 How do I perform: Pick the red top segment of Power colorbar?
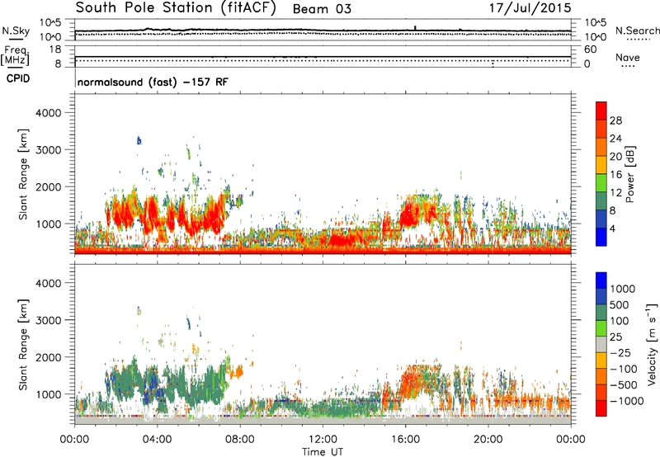coord(601,111)
